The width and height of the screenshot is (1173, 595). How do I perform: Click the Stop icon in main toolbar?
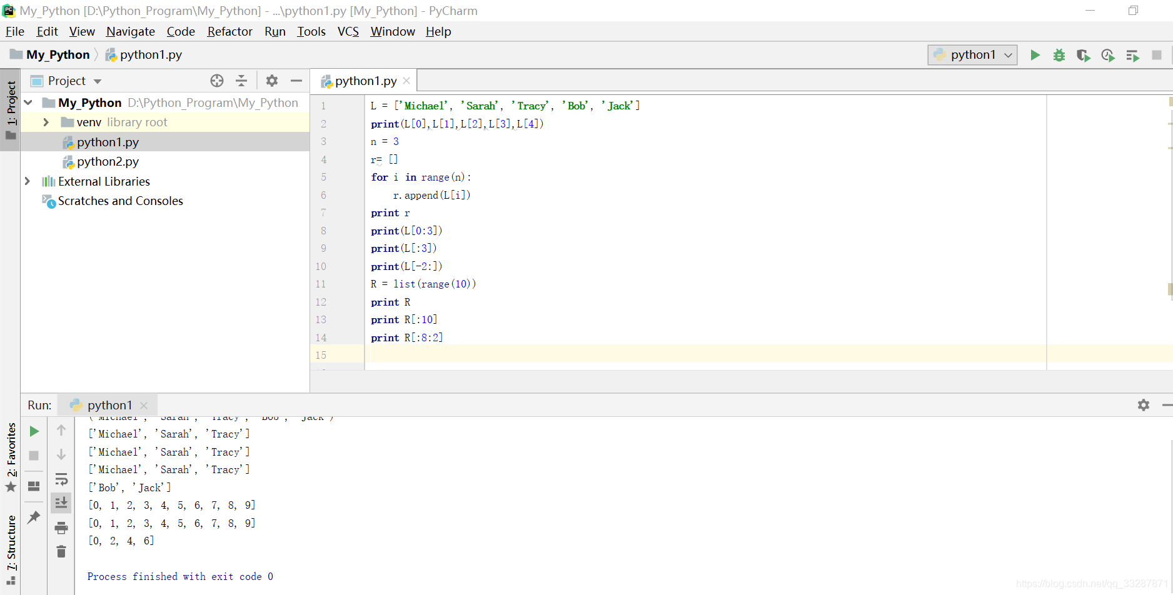(x=1157, y=55)
